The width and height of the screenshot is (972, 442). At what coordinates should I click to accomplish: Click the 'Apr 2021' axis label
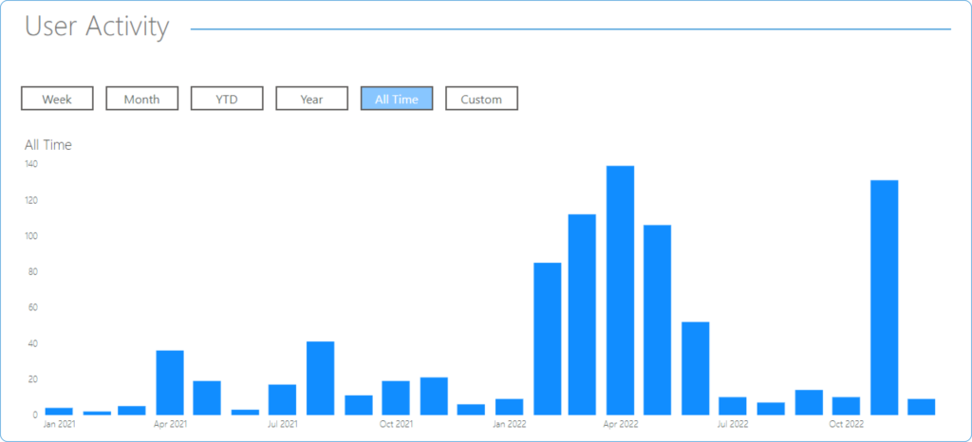pos(171,425)
